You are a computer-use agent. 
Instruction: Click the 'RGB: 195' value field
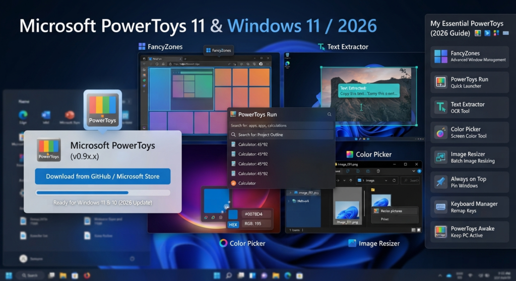256,224
